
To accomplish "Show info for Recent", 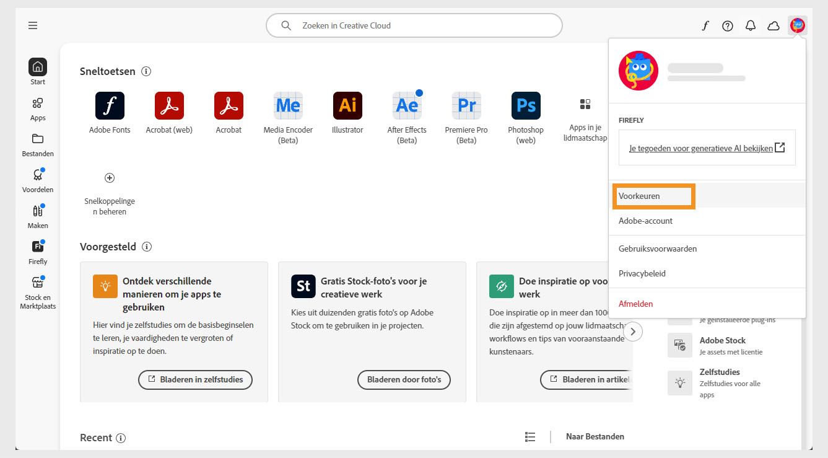I will coord(121,438).
